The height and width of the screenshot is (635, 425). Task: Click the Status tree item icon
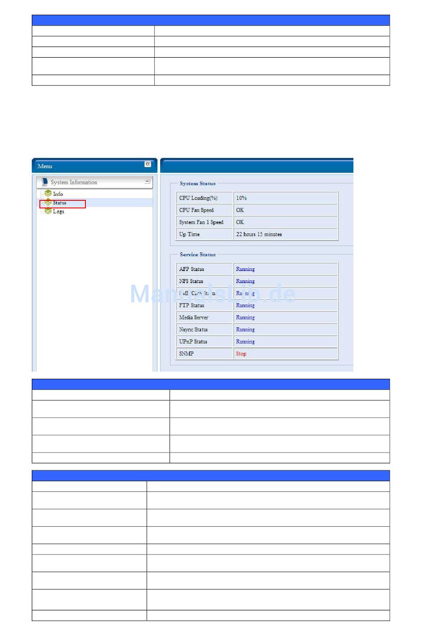click(48, 203)
